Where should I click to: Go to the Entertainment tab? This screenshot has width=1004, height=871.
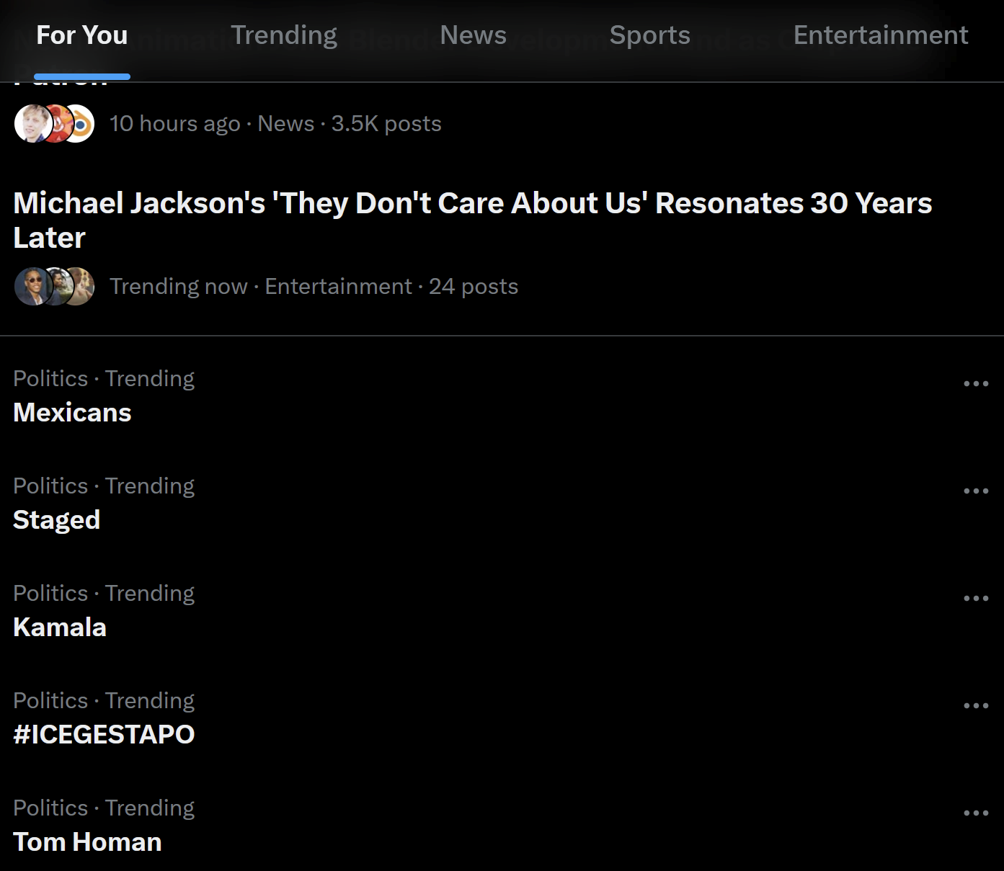(880, 35)
